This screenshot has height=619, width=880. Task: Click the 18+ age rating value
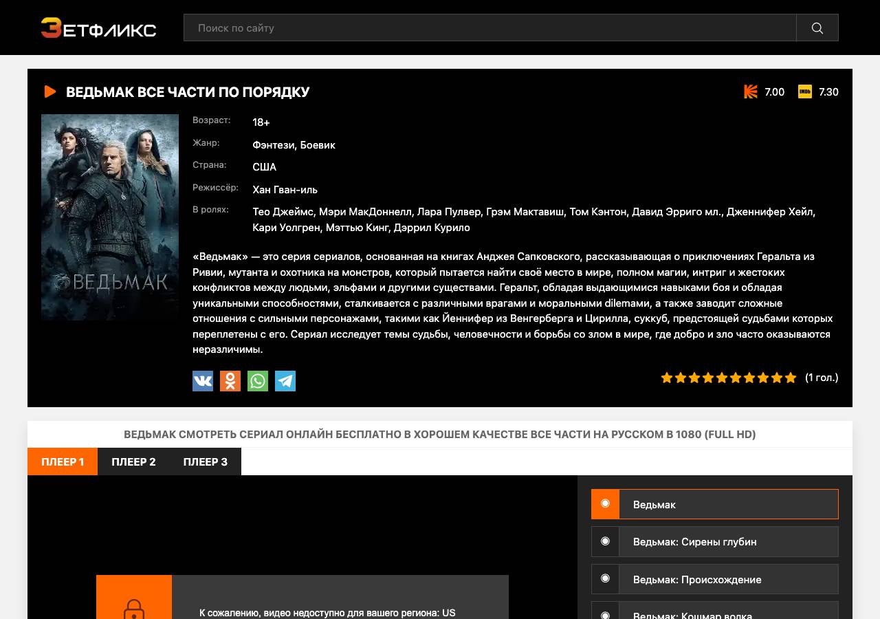pos(261,122)
